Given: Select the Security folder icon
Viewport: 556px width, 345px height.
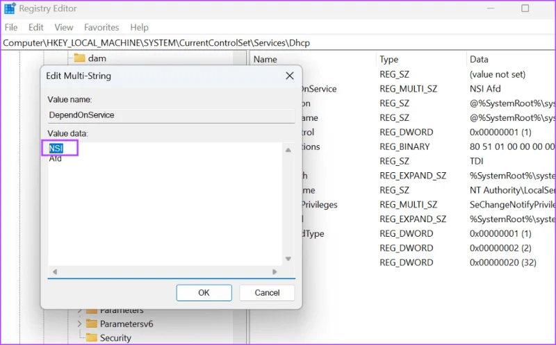Looking at the screenshot, I should pyautogui.click(x=92, y=337).
